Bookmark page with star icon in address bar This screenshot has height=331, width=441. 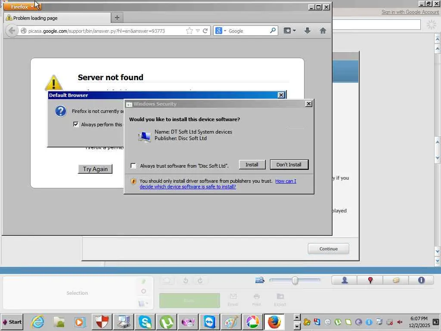[x=189, y=31]
